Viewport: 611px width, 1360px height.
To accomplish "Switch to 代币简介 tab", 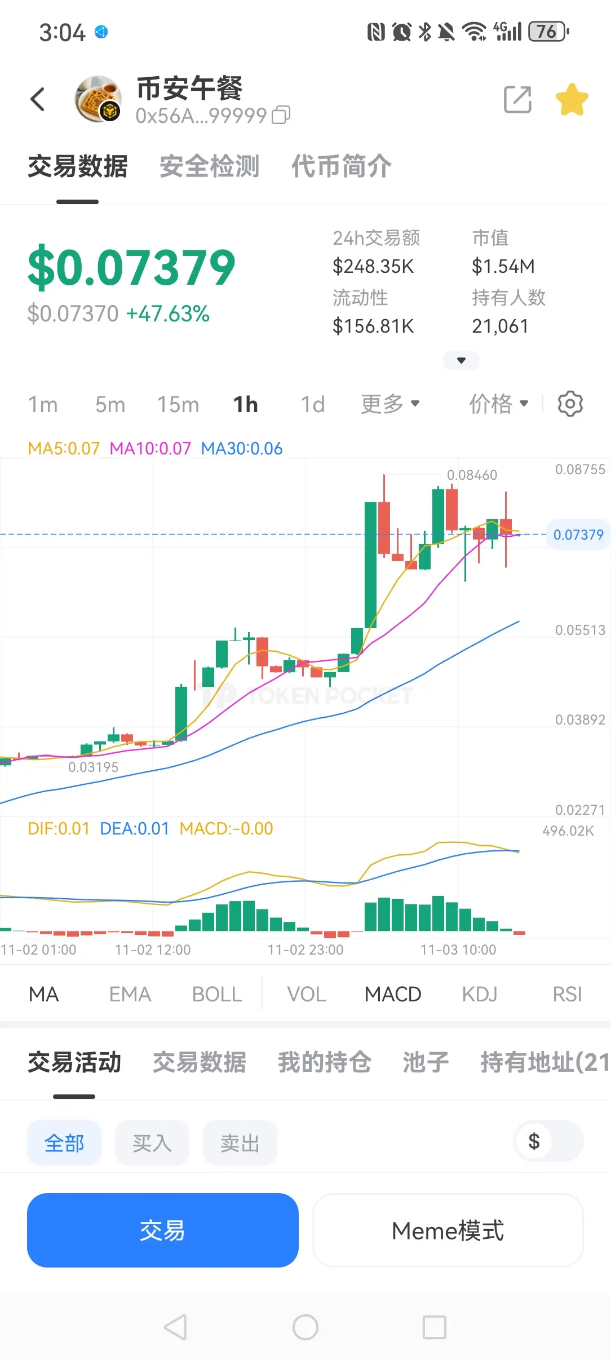I will click(x=341, y=166).
